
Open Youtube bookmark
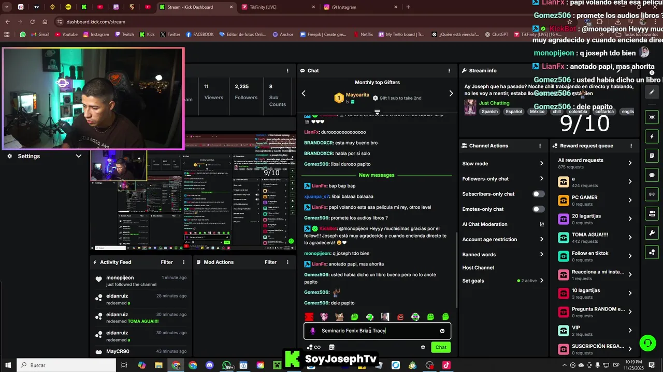[x=66, y=35]
